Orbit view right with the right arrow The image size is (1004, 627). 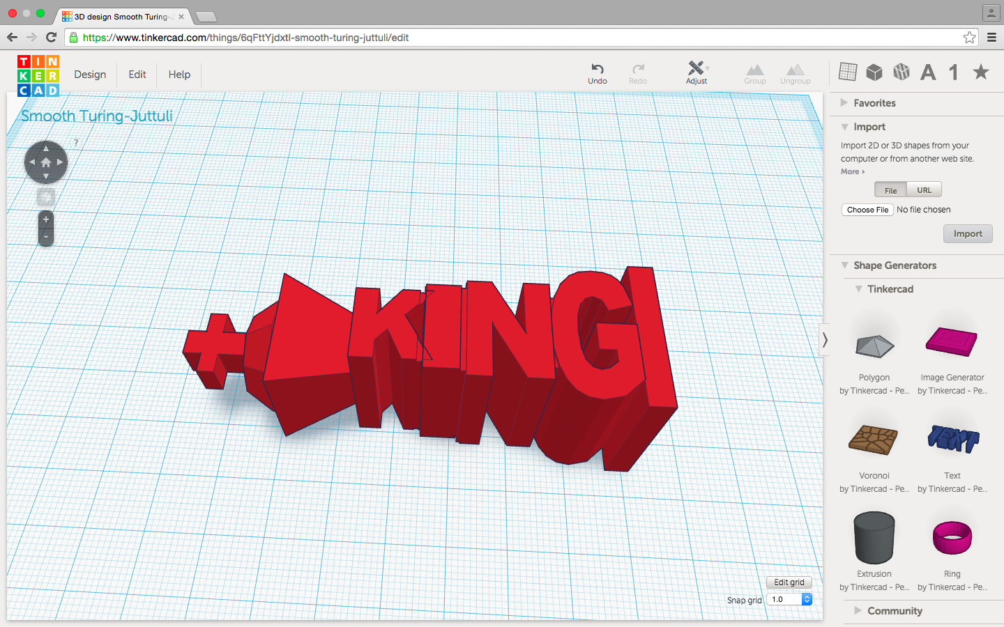pyautogui.click(x=60, y=162)
